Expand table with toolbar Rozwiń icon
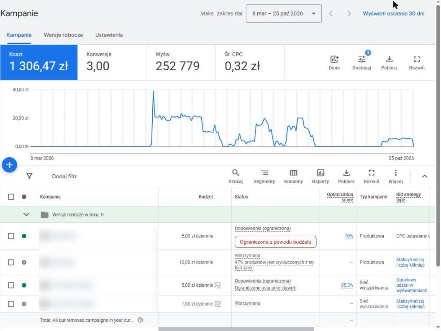 click(x=371, y=176)
